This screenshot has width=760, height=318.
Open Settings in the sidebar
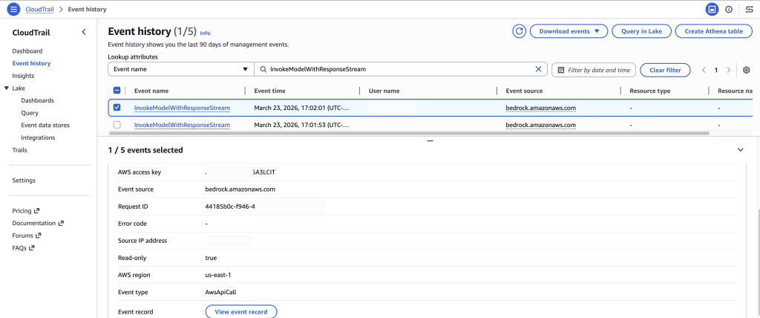pyautogui.click(x=24, y=180)
